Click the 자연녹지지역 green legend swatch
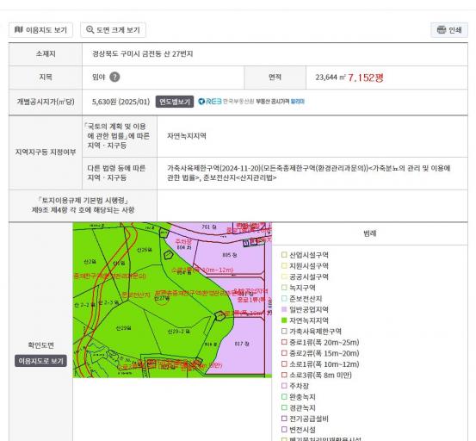476x441 pixels. 284,320
